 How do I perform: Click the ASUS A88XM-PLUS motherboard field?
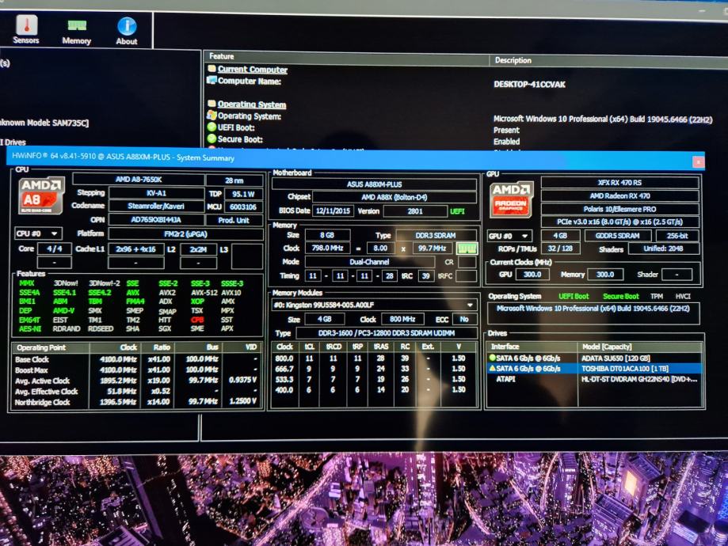click(374, 184)
